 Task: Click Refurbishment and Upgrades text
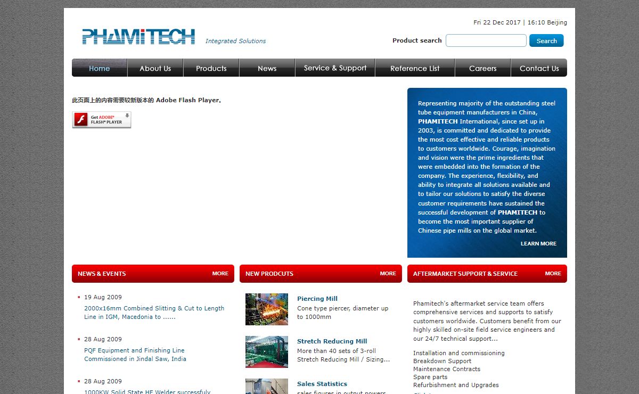[456, 385]
